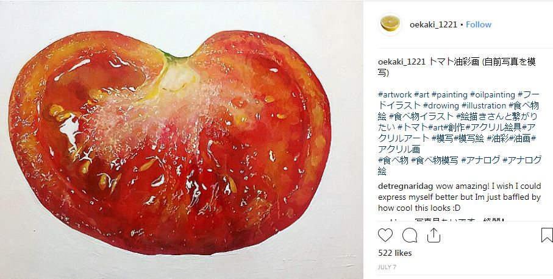The height and width of the screenshot is (279, 553).
Task: Open the oekaki_1221 username in the caption
Action: click(402, 62)
